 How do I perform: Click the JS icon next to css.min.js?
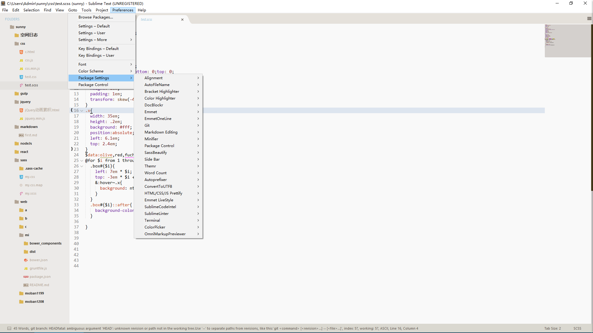click(x=21, y=69)
